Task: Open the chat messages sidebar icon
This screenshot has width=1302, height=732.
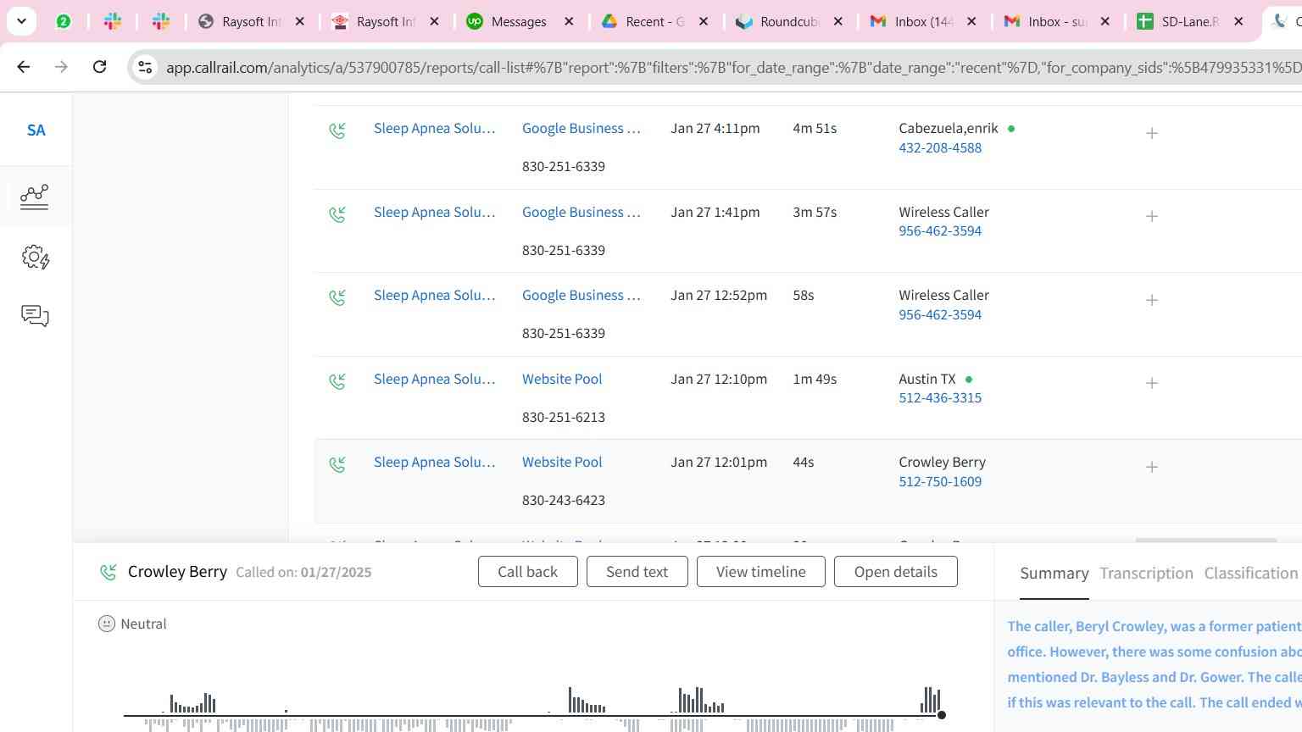Action: pyautogui.click(x=35, y=316)
